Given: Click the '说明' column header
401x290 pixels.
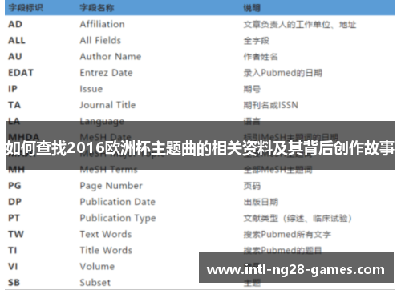Looking at the screenshot, I should [252, 8].
